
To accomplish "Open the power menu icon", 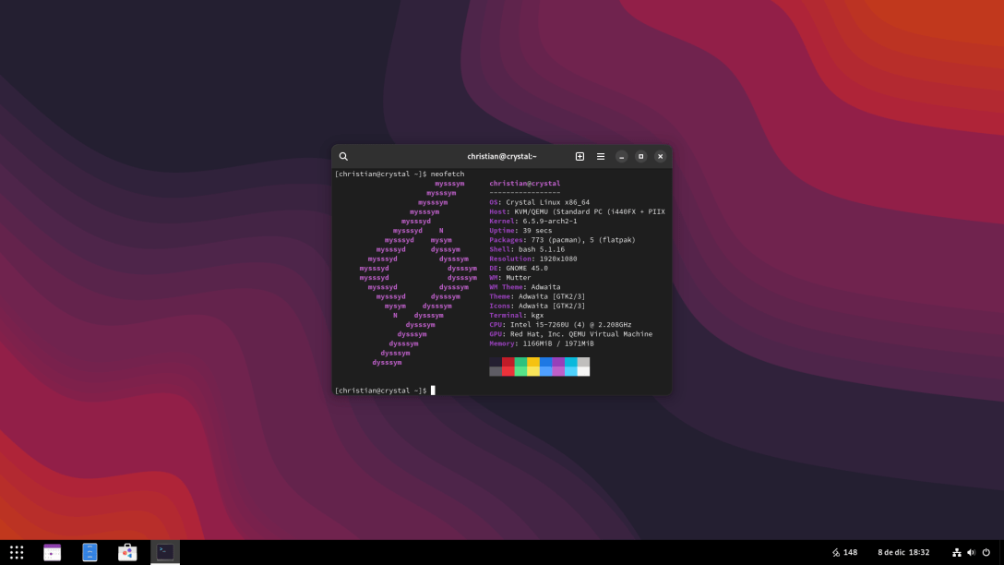I will (986, 552).
